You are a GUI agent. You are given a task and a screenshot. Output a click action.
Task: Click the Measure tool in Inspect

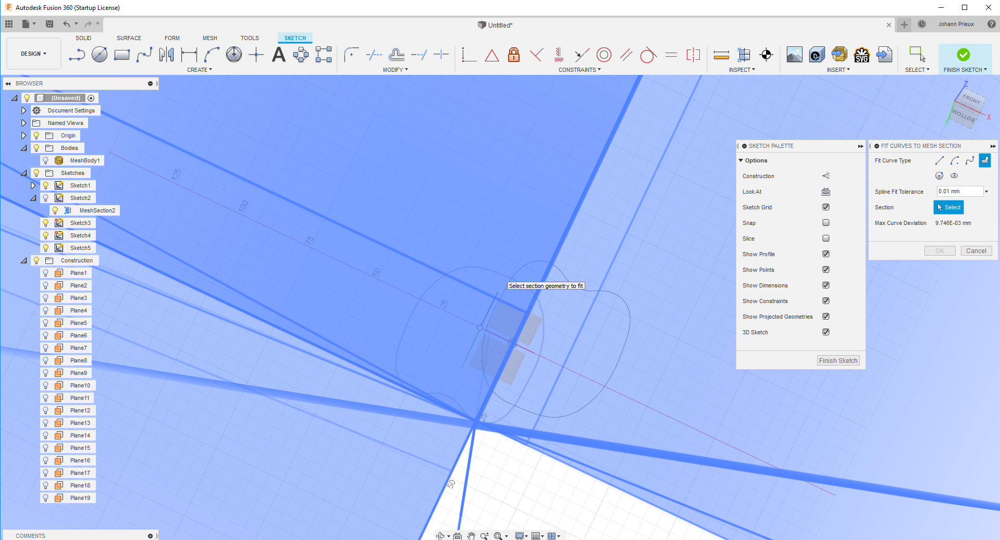721,54
